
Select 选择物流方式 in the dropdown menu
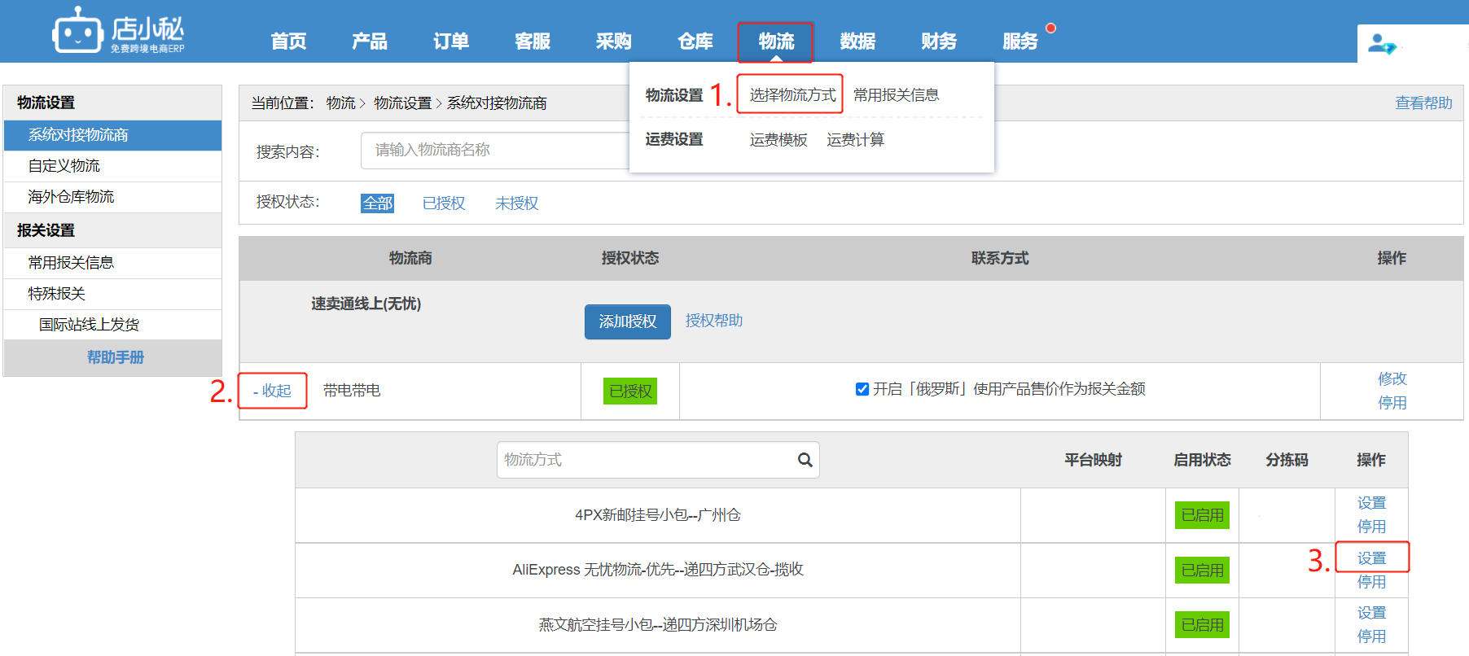point(792,95)
